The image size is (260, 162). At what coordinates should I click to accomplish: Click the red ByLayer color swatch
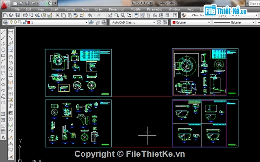pyautogui.click(x=174, y=22)
